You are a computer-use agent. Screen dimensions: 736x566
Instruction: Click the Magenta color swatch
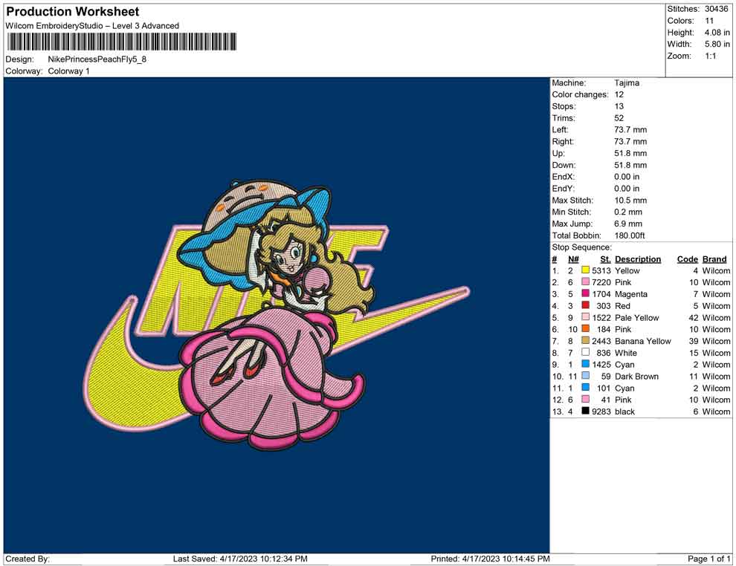click(x=585, y=293)
